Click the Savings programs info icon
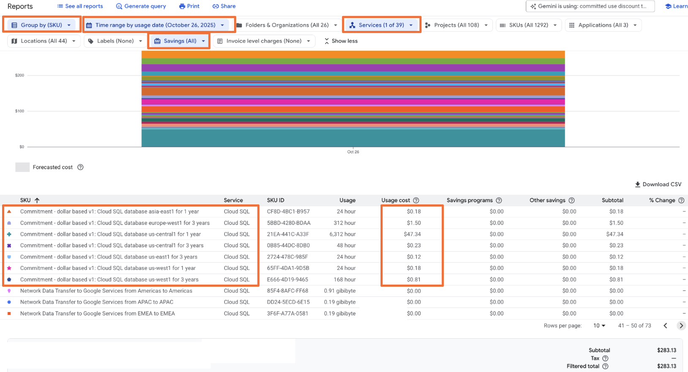The width and height of the screenshot is (688, 372). point(499,201)
